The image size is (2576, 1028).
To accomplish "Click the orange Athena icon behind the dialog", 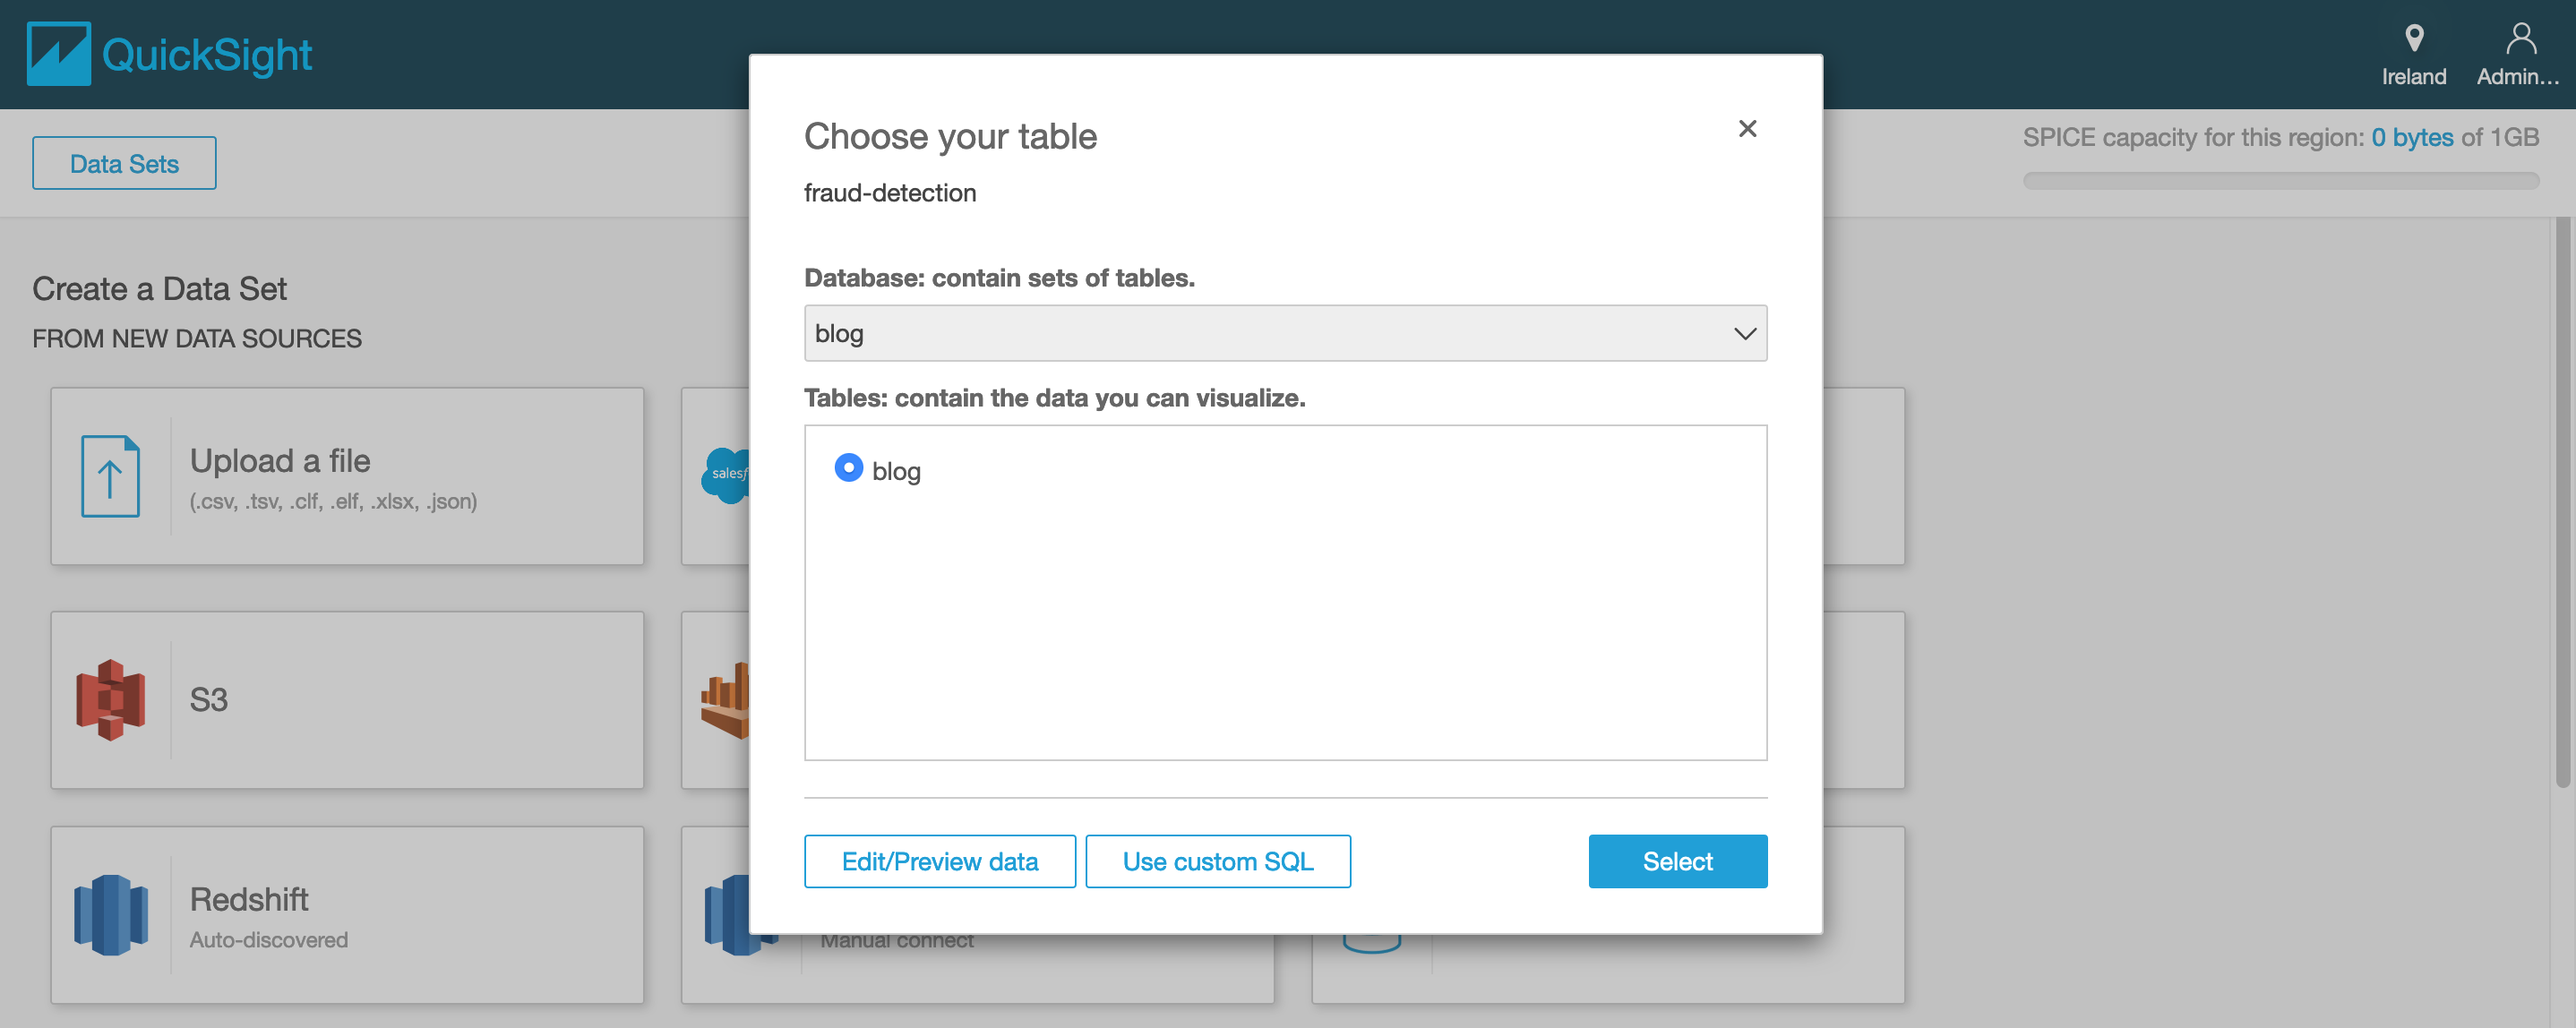I will tap(726, 700).
